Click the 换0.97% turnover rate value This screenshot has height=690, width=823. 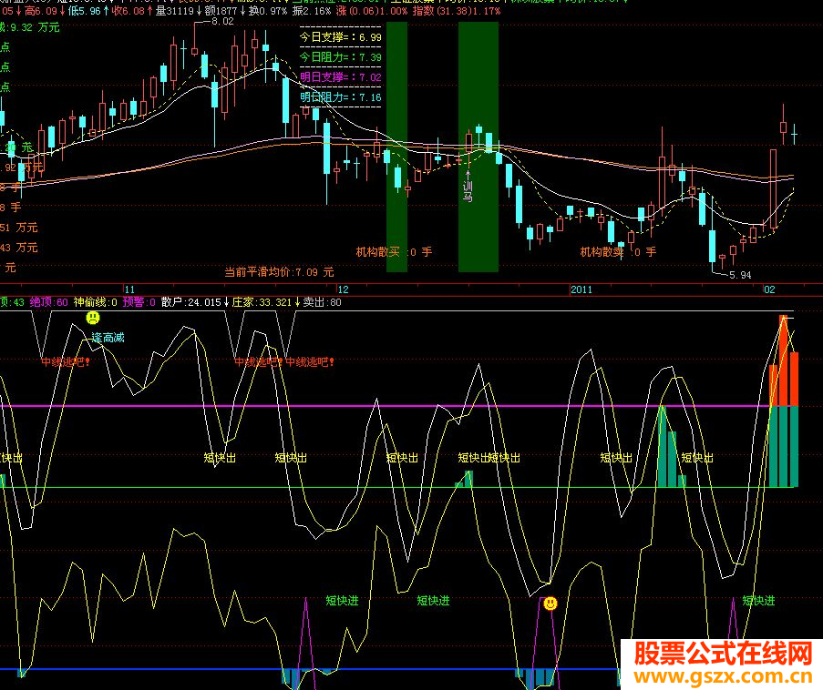(268, 11)
